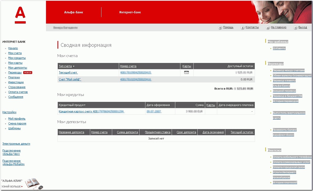The height and width of the screenshot is (191, 313).
Task: Click Номер счета header in Мои счета table
Action: pos(128,66)
